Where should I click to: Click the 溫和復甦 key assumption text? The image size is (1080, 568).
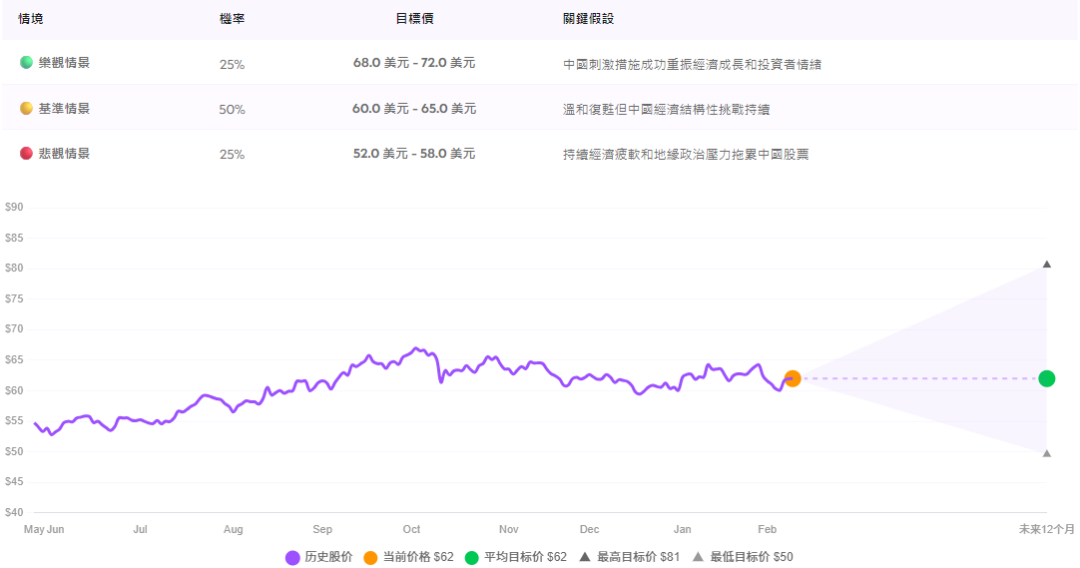tap(666, 110)
